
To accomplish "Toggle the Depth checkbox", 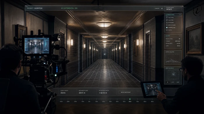I will point(167,30).
